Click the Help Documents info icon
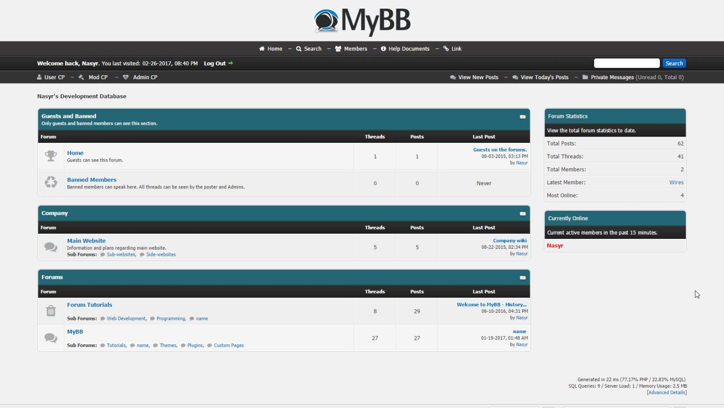The width and height of the screenshot is (724, 408). point(383,49)
